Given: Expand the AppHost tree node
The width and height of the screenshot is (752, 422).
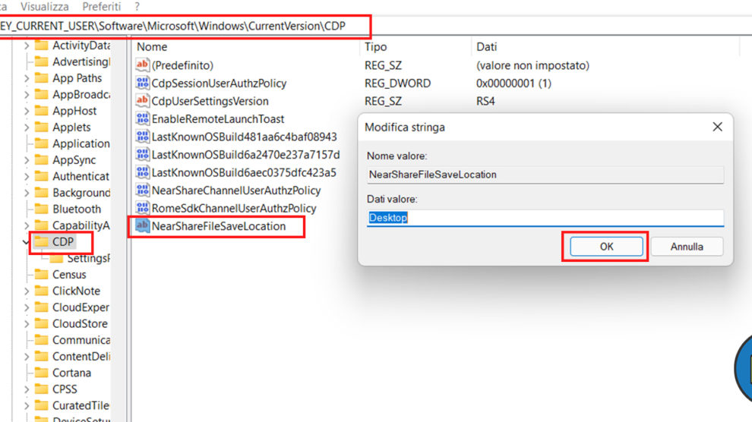Looking at the screenshot, I should coord(27,111).
